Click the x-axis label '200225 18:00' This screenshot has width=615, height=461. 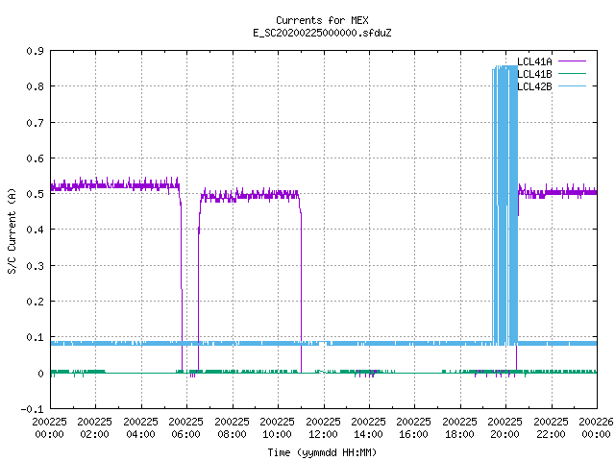459,428
